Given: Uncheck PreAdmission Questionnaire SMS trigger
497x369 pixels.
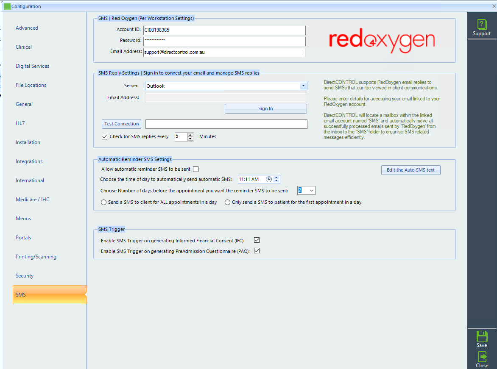Looking at the screenshot, I should click(257, 251).
